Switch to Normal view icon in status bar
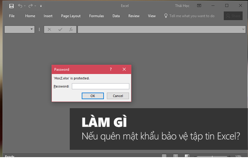The height and width of the screenshot is (160, 248). pos(164,156)
